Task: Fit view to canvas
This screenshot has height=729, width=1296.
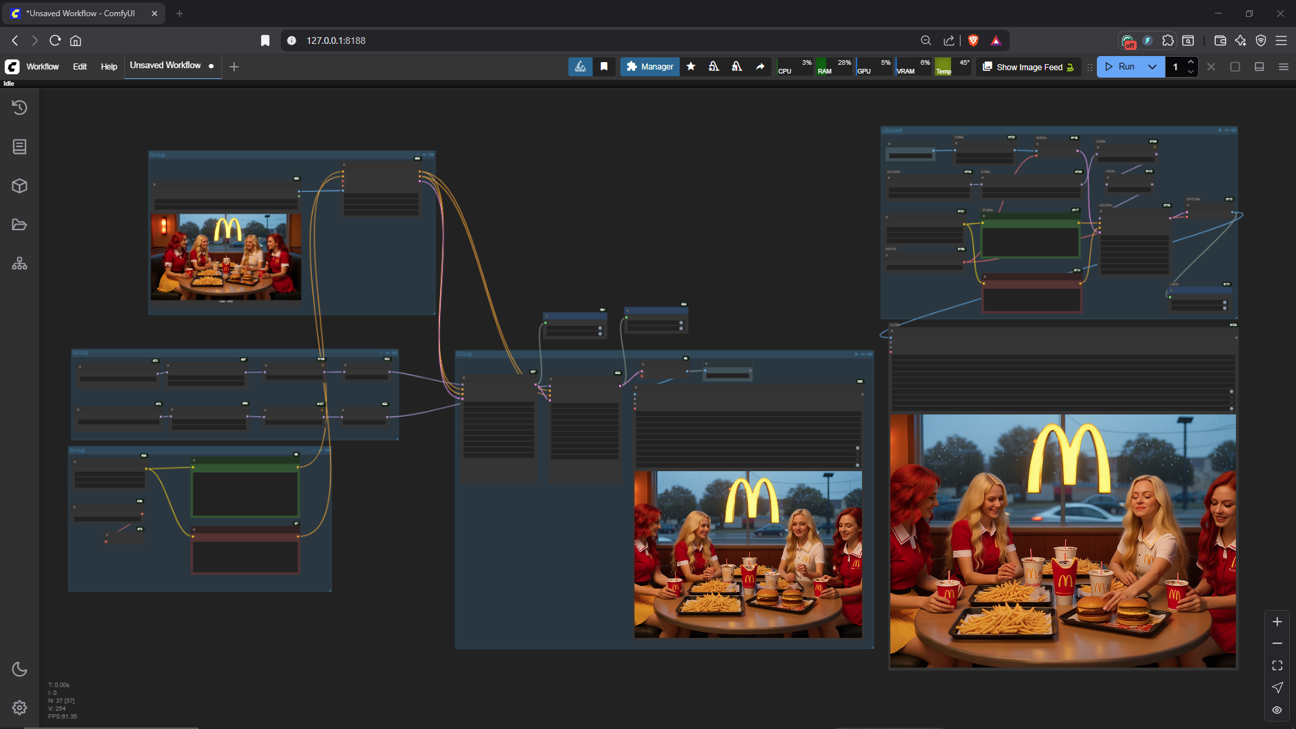Action: 1277,666
